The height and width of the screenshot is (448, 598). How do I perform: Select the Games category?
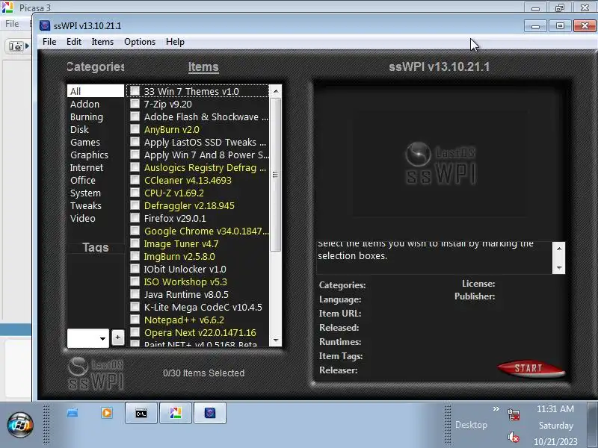(96, 142)
